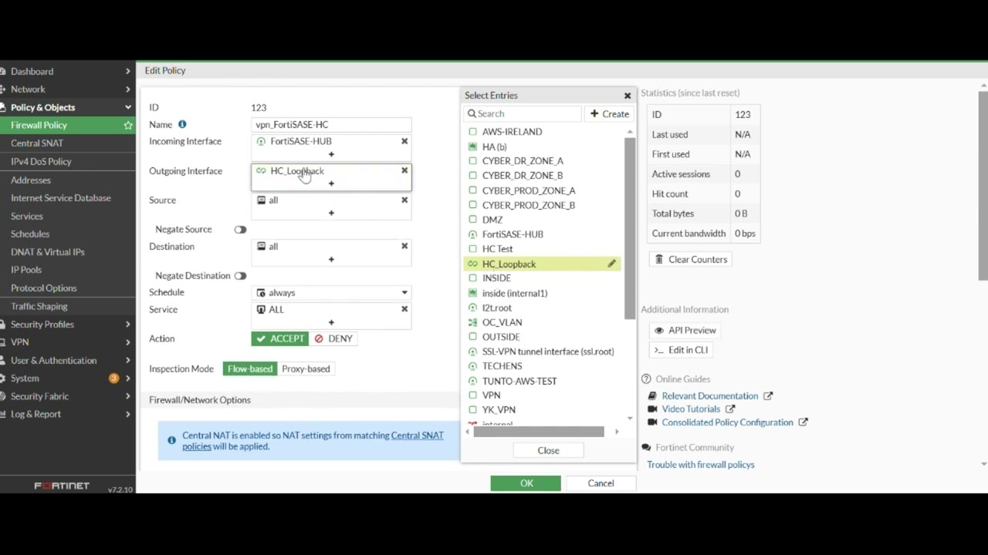Add entry to Incoming Interface with plus
This screenshot has height=555, width=988.
(x=331, y=154)
